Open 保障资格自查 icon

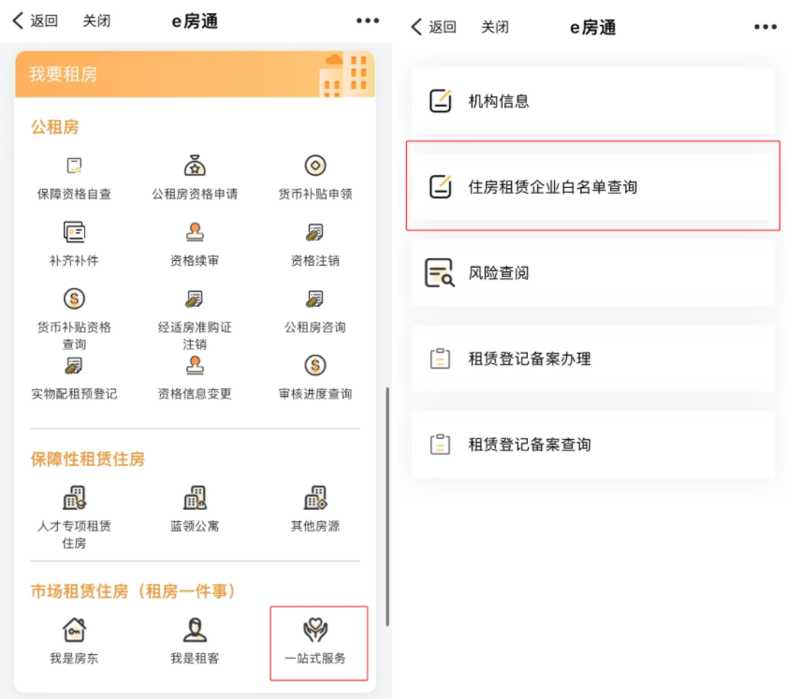[74, 166]
